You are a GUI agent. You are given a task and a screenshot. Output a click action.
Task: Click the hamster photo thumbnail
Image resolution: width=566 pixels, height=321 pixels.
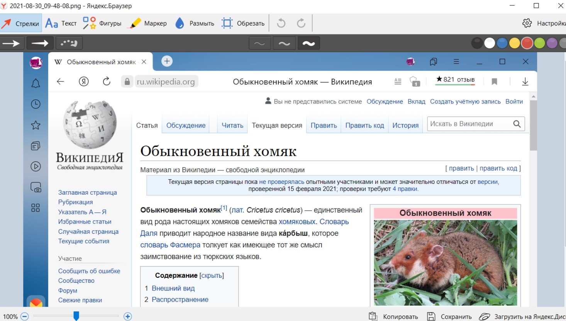click(x=445, y=263)
